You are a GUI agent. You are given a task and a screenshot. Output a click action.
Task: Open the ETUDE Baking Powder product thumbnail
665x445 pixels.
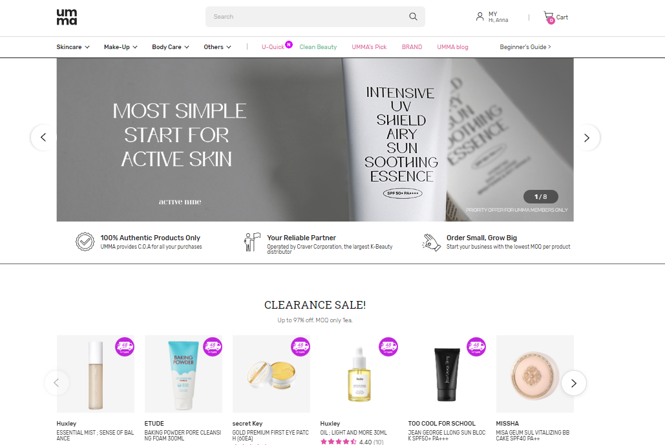pyautogui.click(x=184, y=374)
